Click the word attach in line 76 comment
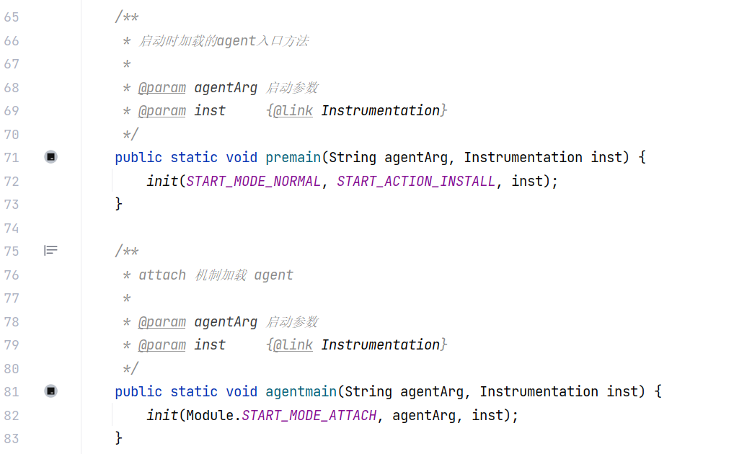 162,275
